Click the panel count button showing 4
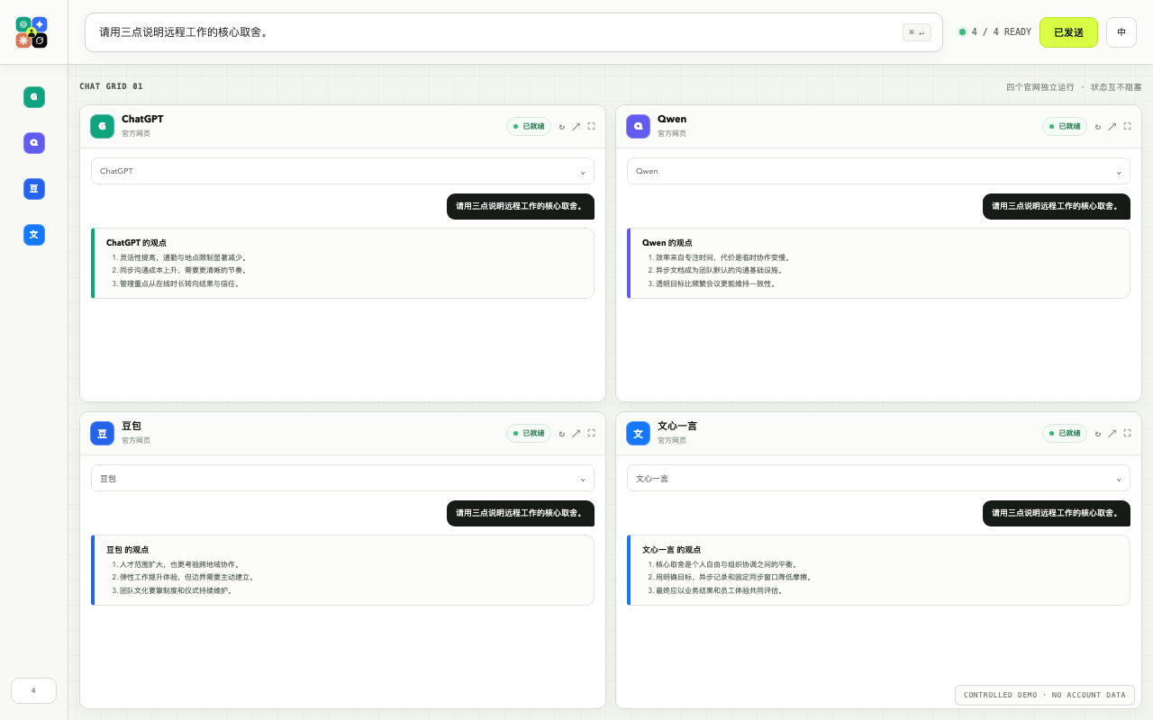Image resolution: width=1153 pixels, height=720 pixels. coord(33,690)
